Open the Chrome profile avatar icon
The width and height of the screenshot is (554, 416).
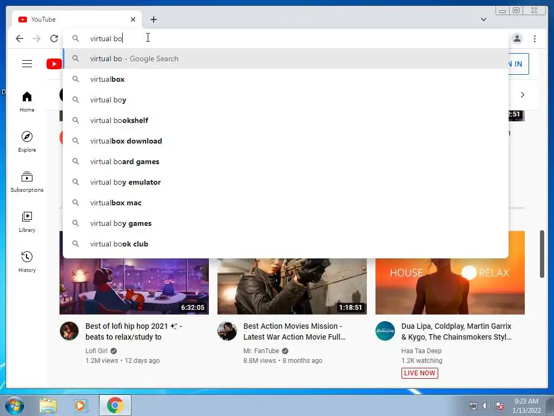[x=517, y=38]
